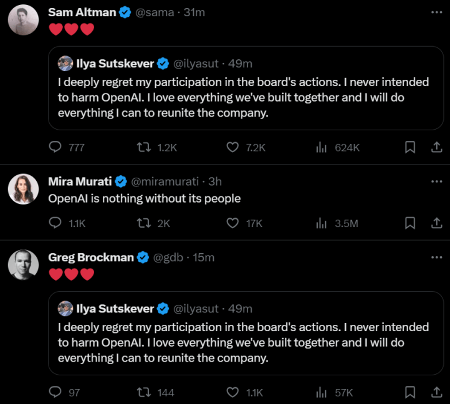Share Sam Altman's tweet
This screenshot has height=404, width=450.
(x=436, y=147)
